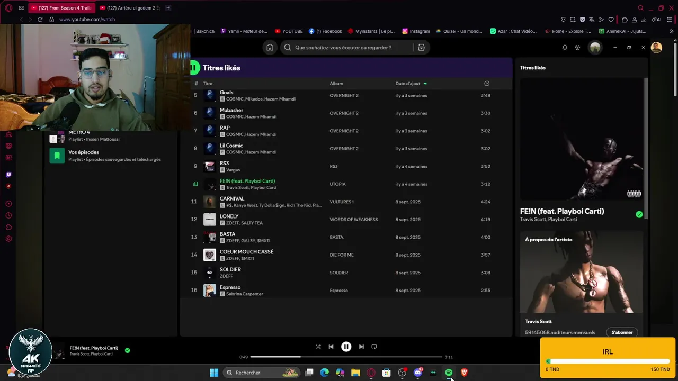Image resolution: width=678 pixels, height=381 pixels.
Task: Open Opera sidebar player icon
Action: click(x=8, y=204)
